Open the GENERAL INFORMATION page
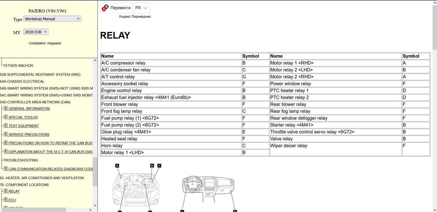437x212 pixels. coord(29,109)
